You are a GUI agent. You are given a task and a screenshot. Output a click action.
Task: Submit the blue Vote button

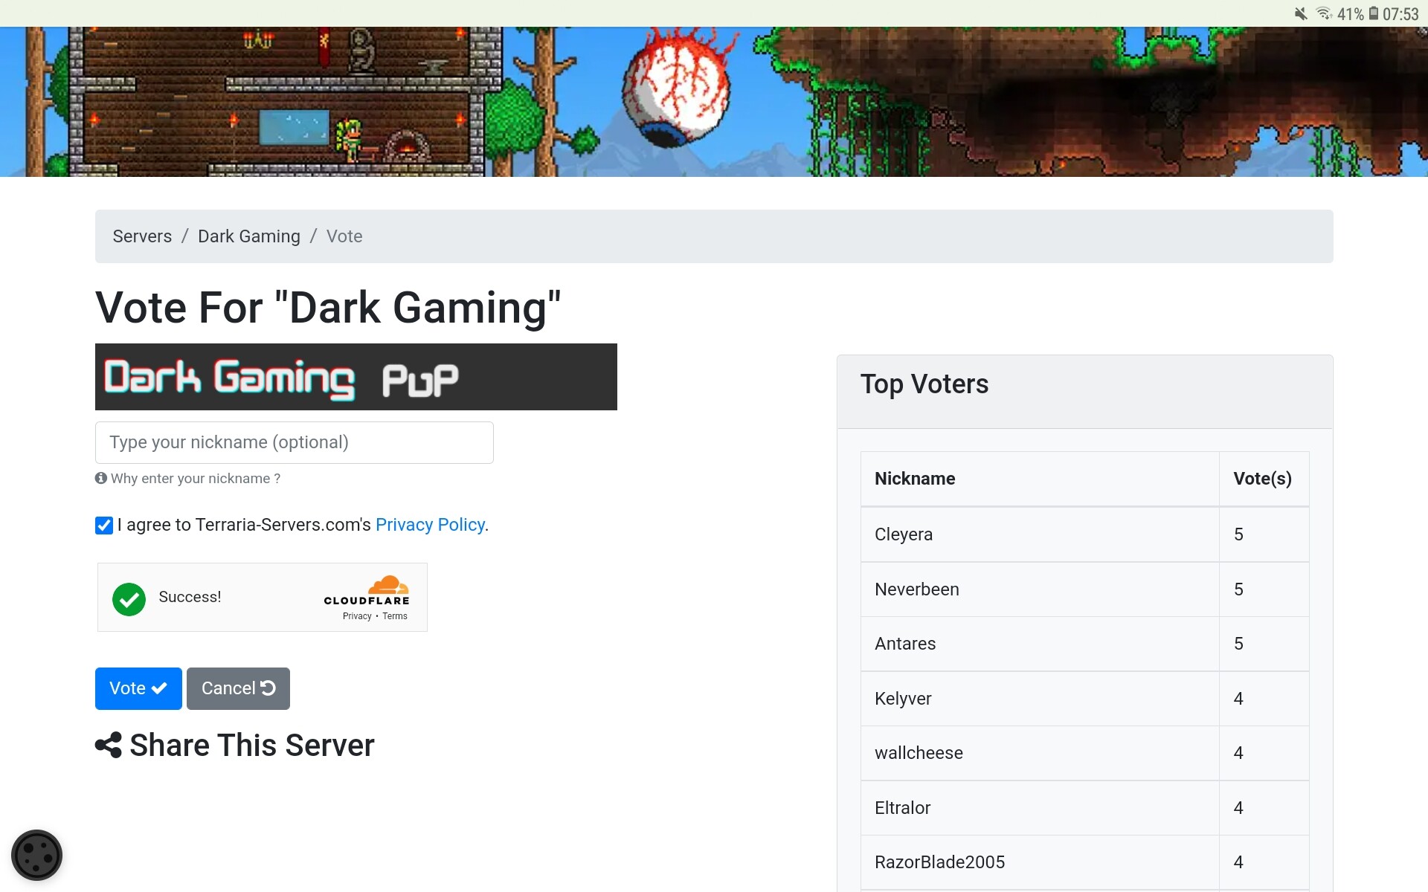click(x=138, y=688)
